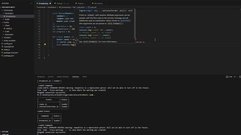
Task: Expand the Handlers folder
Action: click(2, 37)
